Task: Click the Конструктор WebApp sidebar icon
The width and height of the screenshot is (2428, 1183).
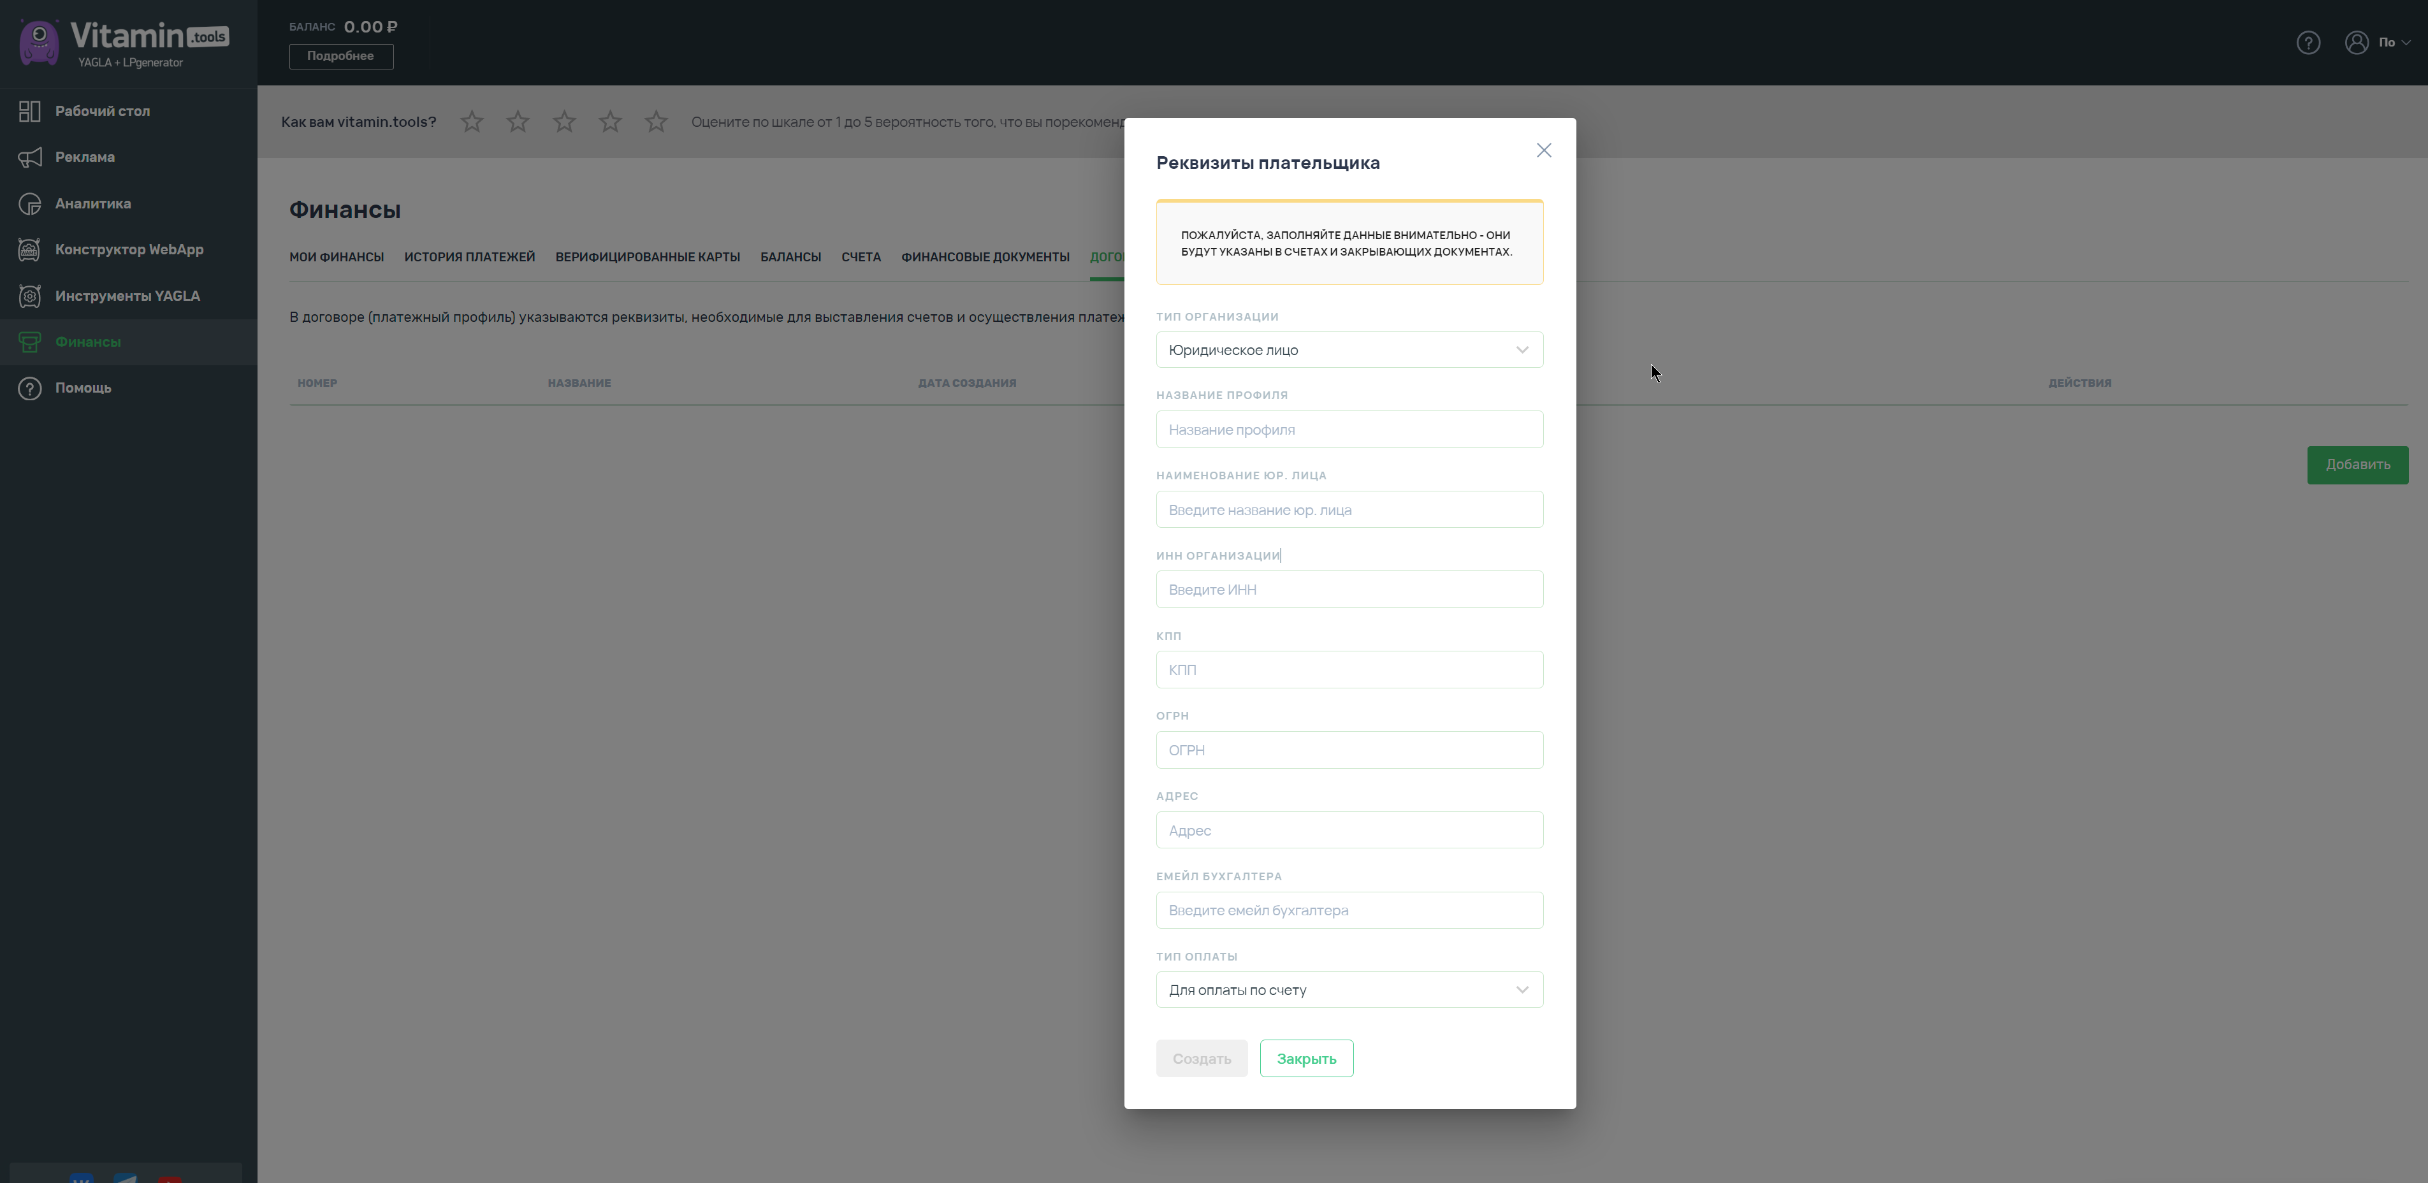Action: (x=29, y=250)
